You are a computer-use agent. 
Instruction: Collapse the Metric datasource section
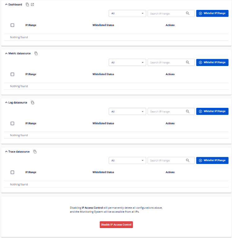6,54
